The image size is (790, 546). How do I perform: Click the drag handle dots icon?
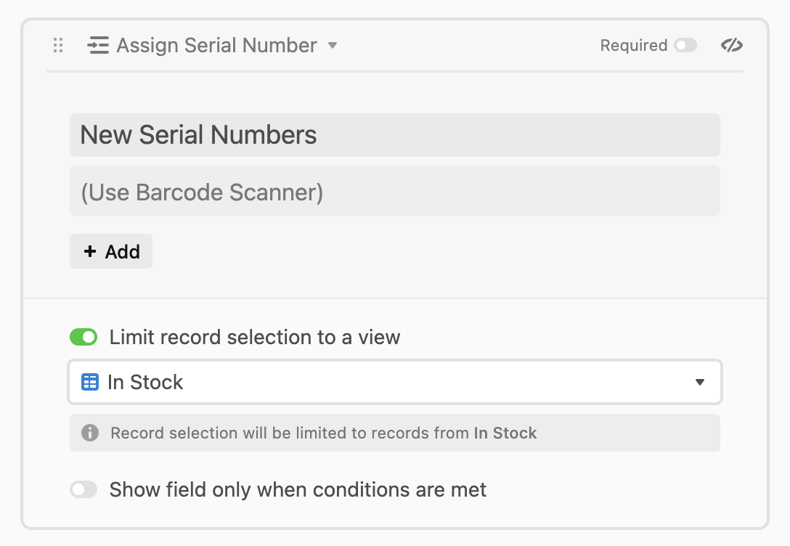click(x=58, y=45)
